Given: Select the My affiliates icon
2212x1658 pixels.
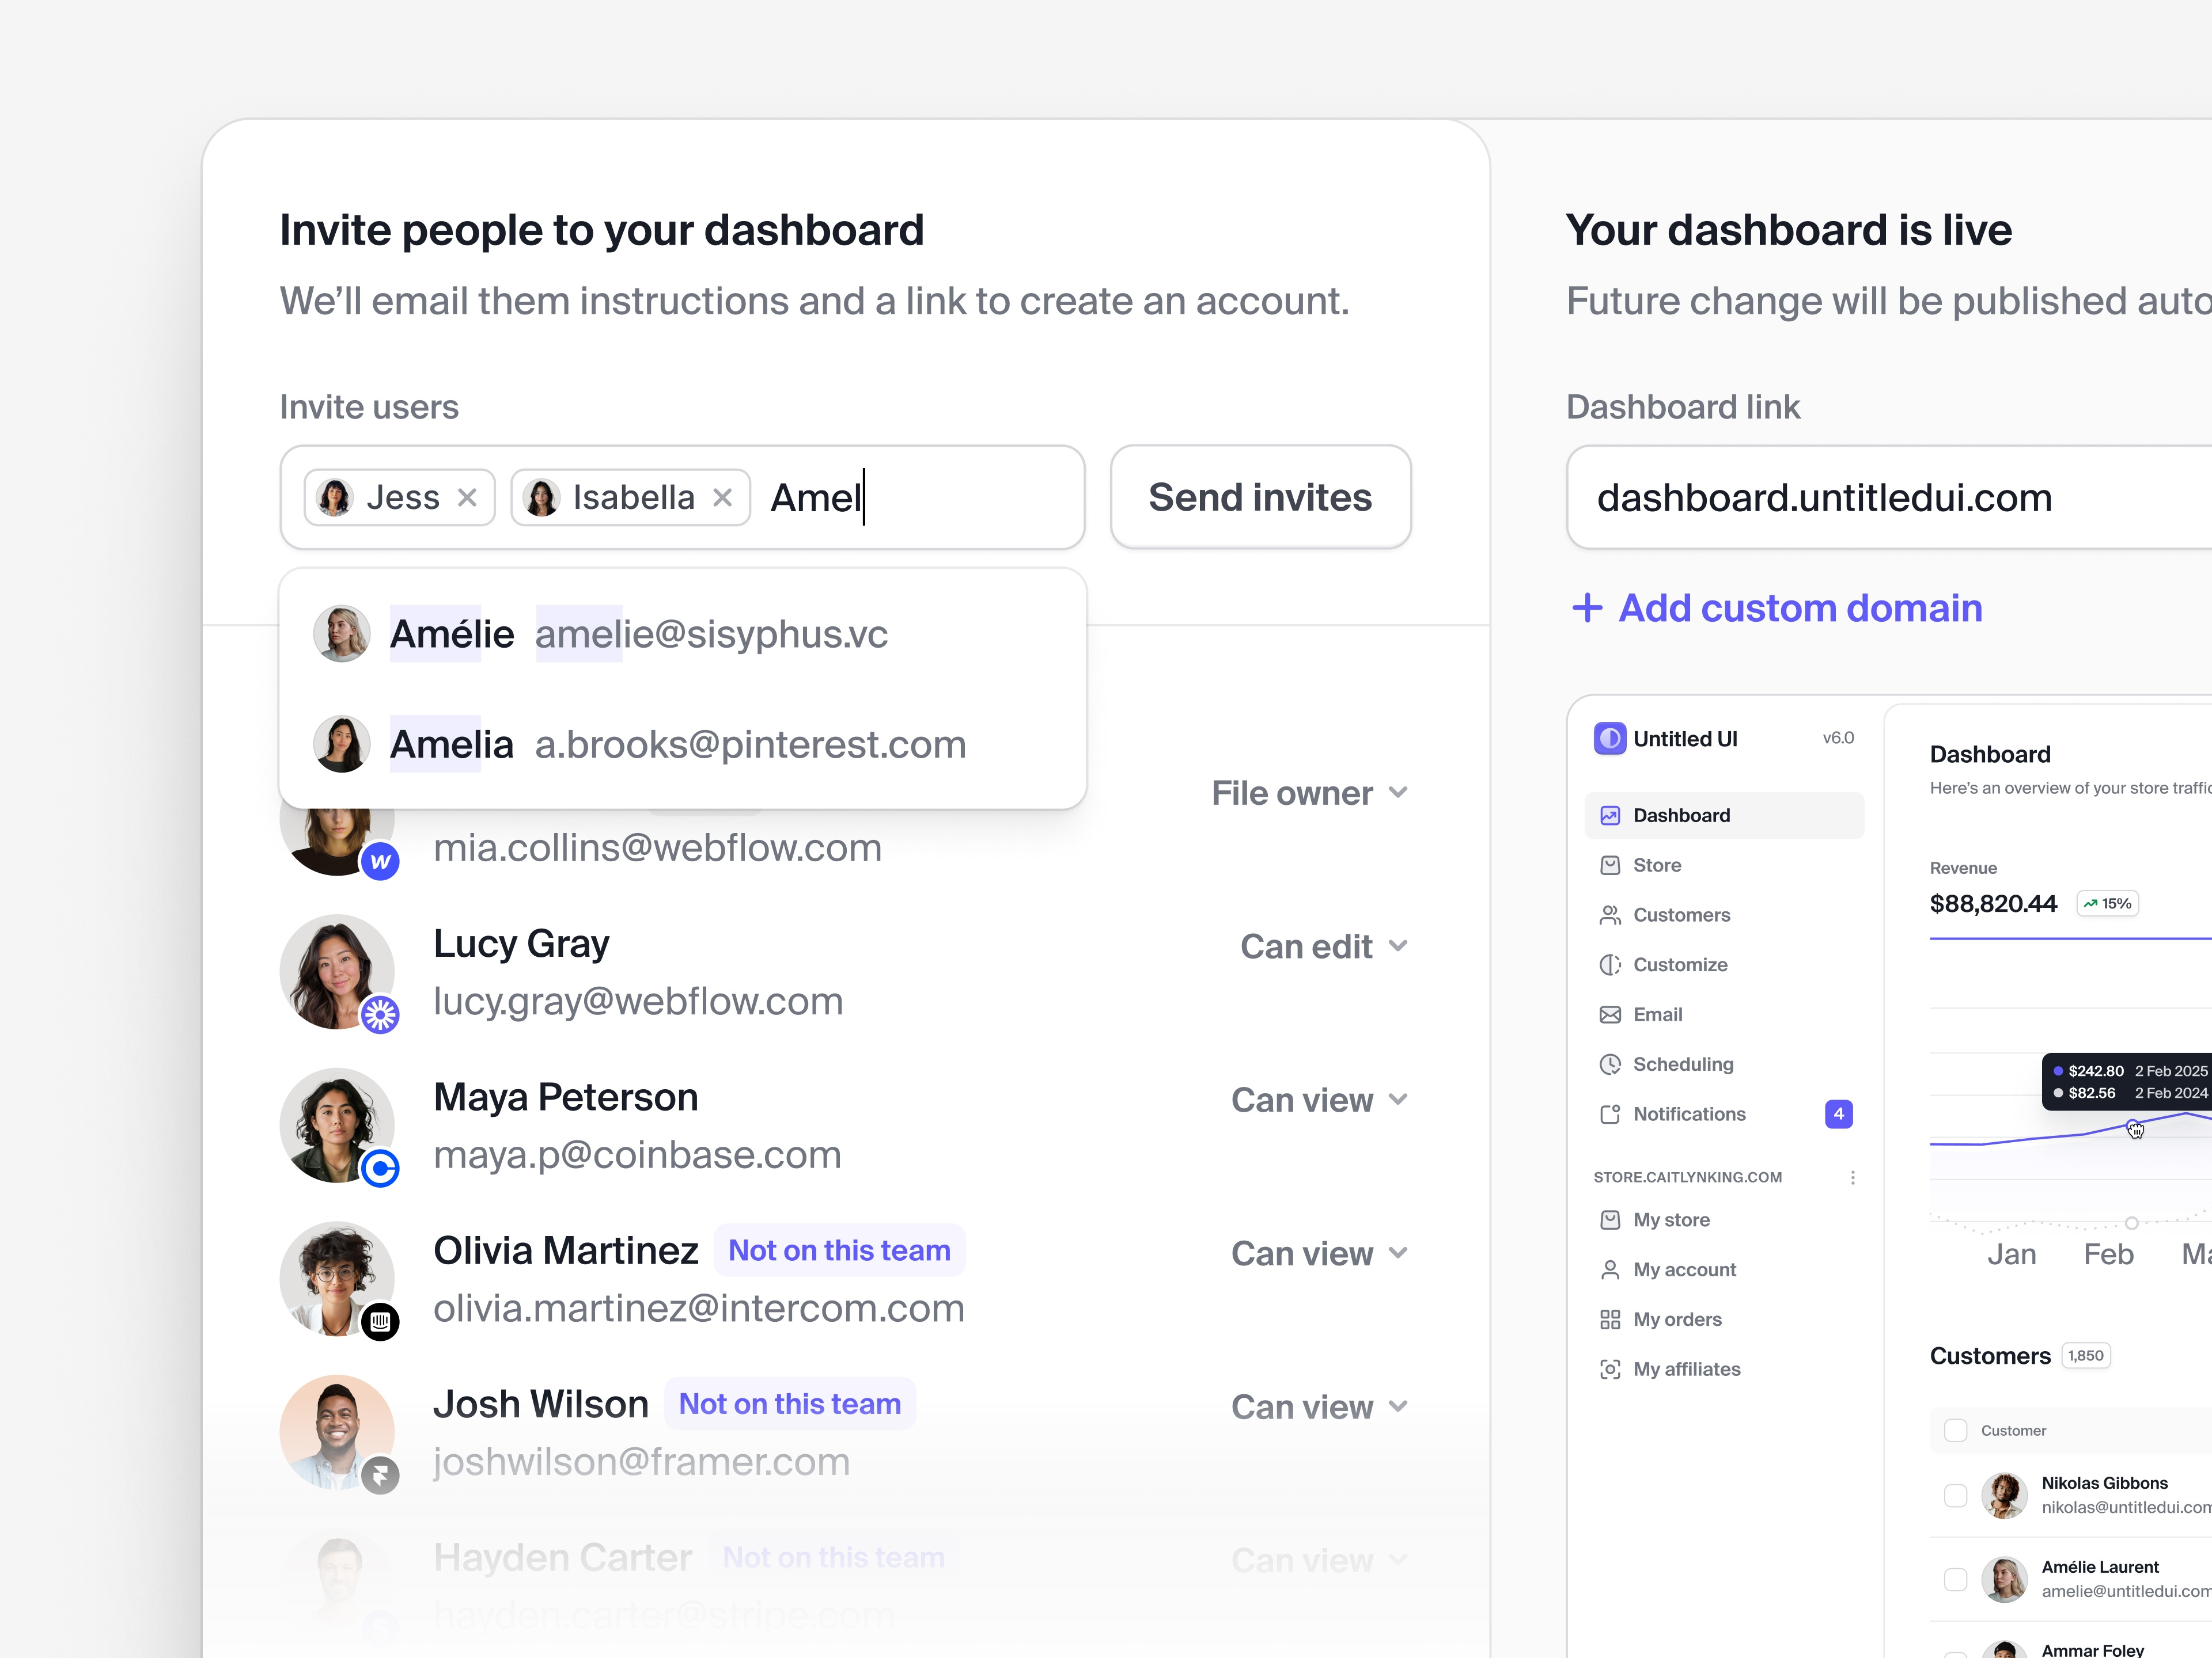Looking at the screenshot, I should click(x=1610, y=1369).
